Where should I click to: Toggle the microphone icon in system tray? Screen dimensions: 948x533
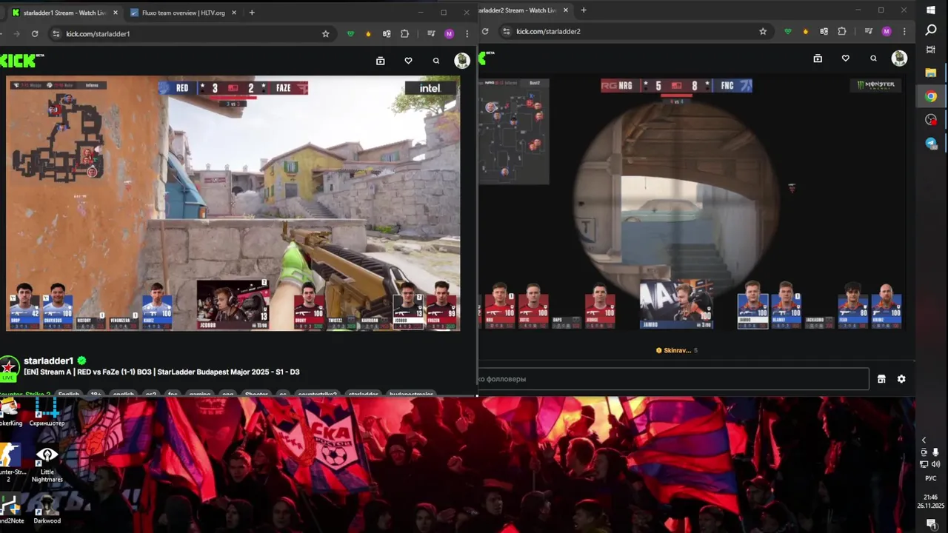point(935,452)
